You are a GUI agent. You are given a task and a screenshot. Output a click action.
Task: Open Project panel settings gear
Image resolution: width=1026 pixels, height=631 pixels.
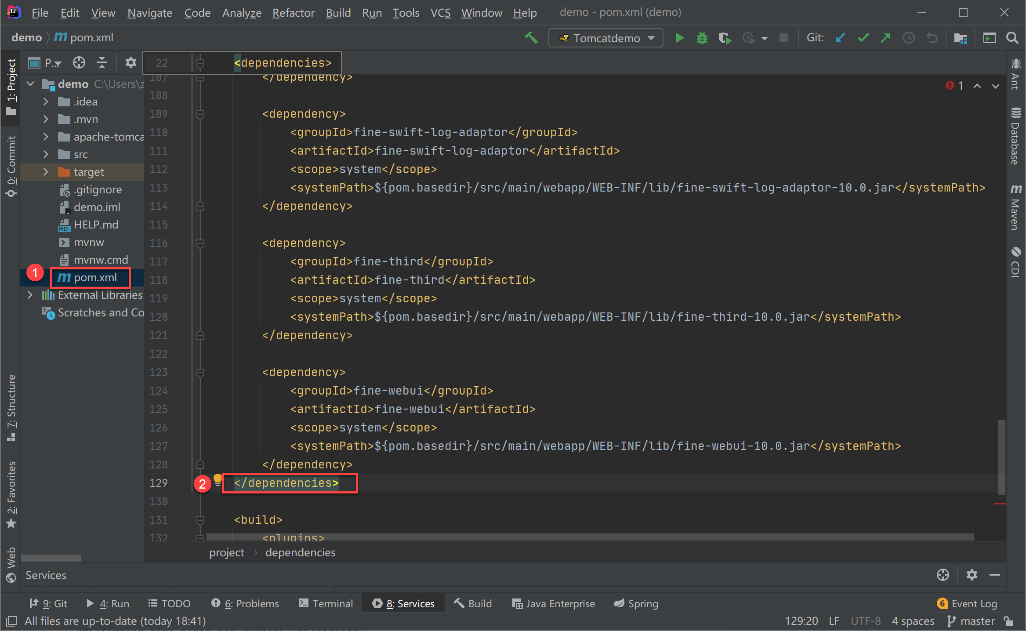(131, 63)
